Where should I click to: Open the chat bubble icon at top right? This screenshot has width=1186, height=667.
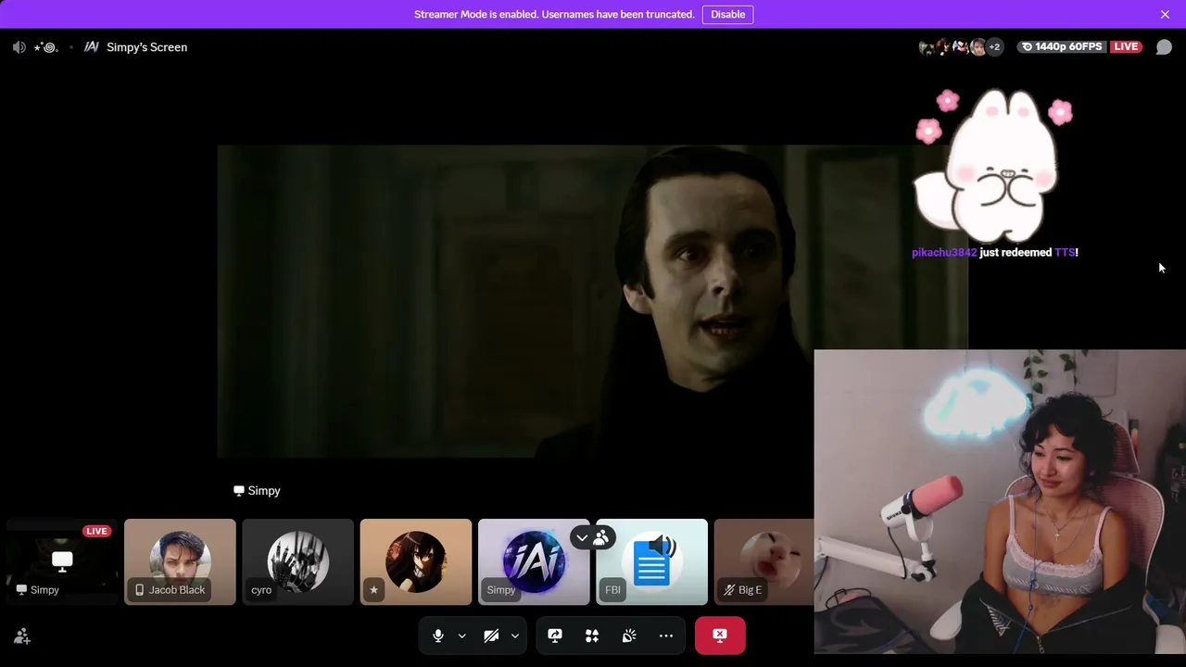pyautogui.click(x=1164, y=47)
